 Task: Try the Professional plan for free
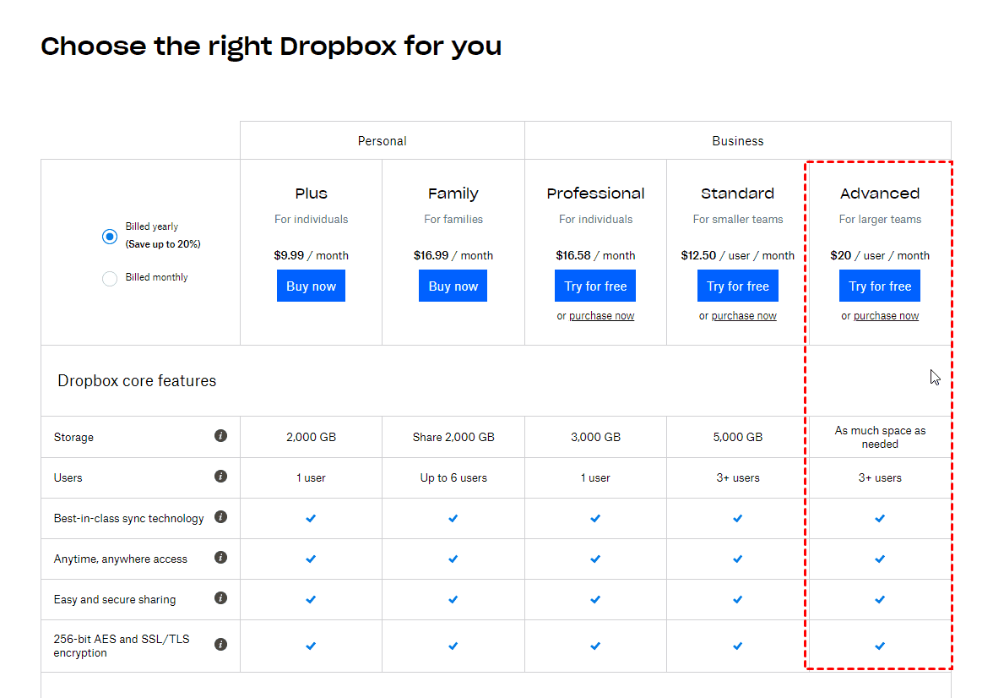click(595, 286)
